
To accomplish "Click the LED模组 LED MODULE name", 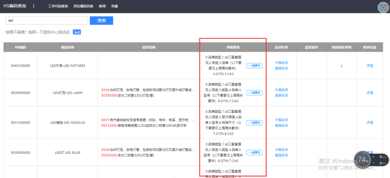I will point(68,123).
